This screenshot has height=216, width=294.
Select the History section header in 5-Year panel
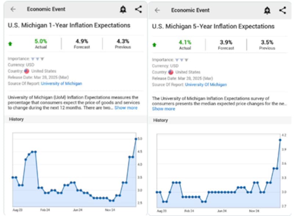coord(161,120)
